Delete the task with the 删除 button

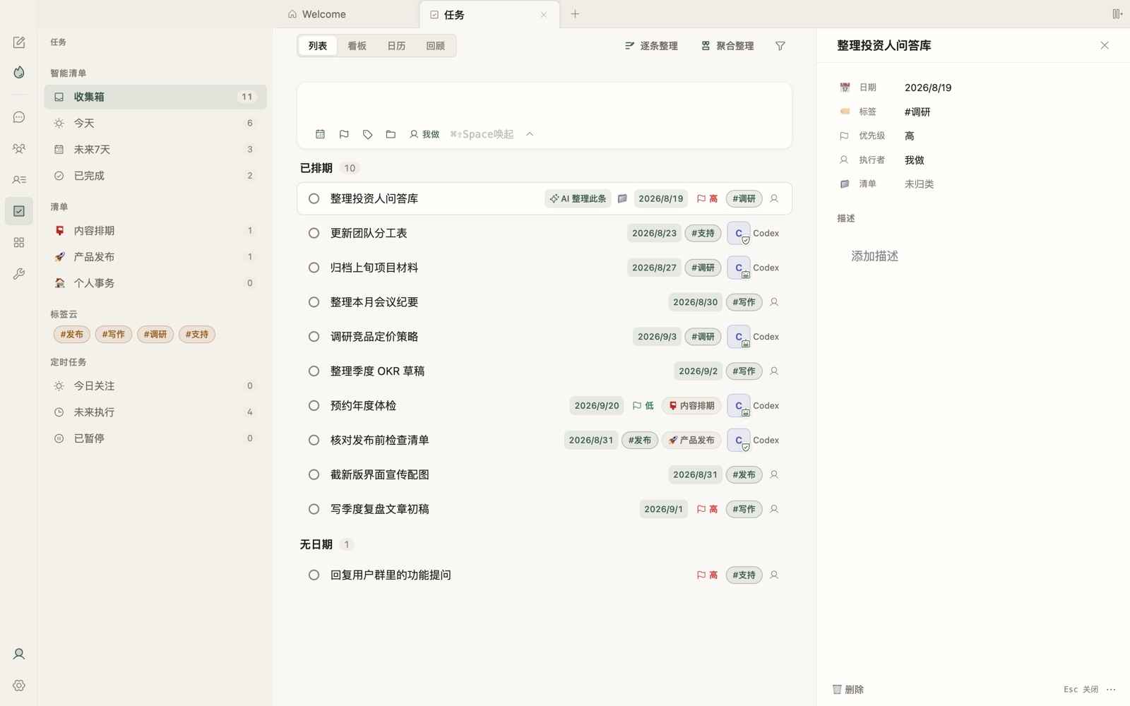848,689
